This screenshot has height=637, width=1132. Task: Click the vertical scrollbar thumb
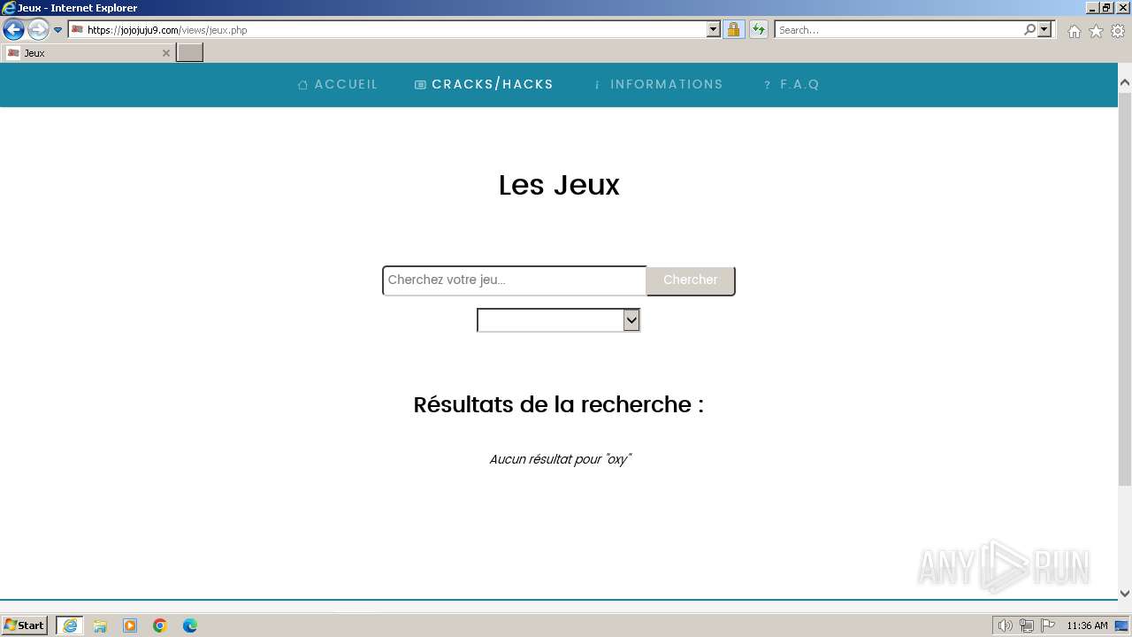tap(1125, 288)
